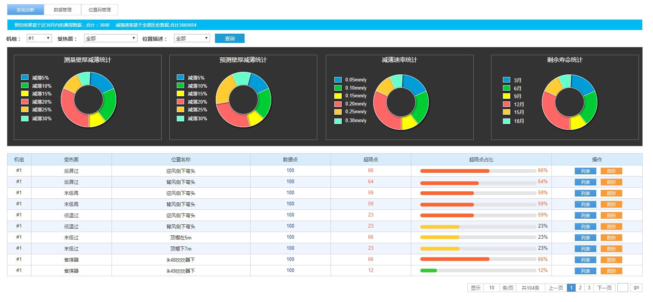Toggle 0.20mm/y legend swatch
Viewport: 653px width, 302px height.
tap(338, 104)
